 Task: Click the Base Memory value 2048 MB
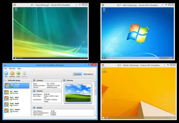(x=46, y=94)
